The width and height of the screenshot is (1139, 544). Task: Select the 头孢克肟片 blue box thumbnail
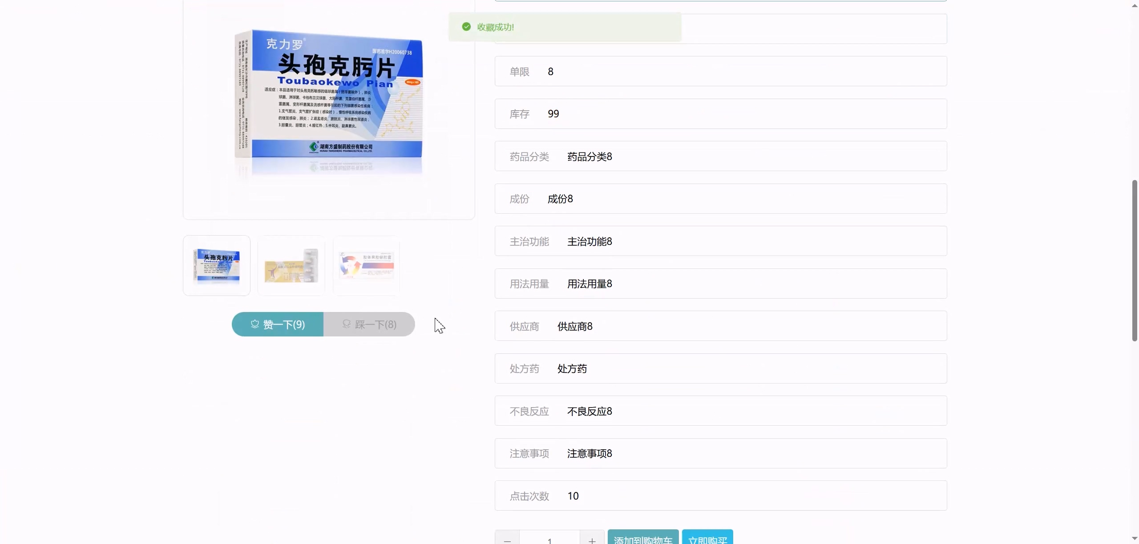tap(217, 266)
